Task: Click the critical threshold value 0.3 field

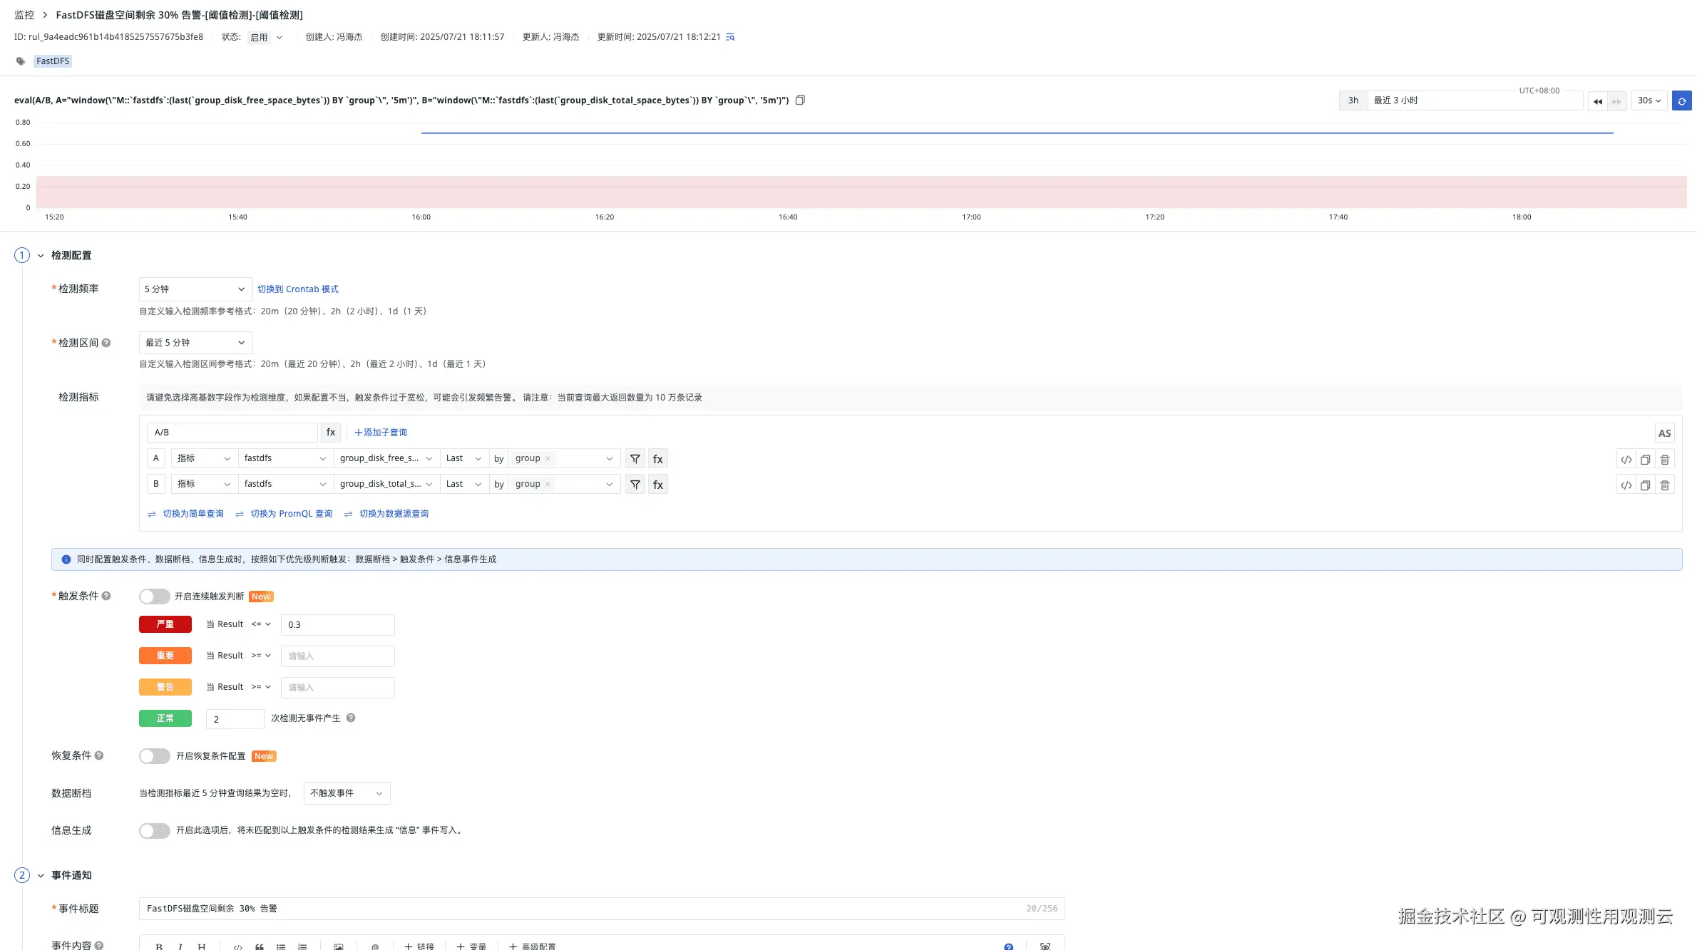Action: click(x=337, y=625)
